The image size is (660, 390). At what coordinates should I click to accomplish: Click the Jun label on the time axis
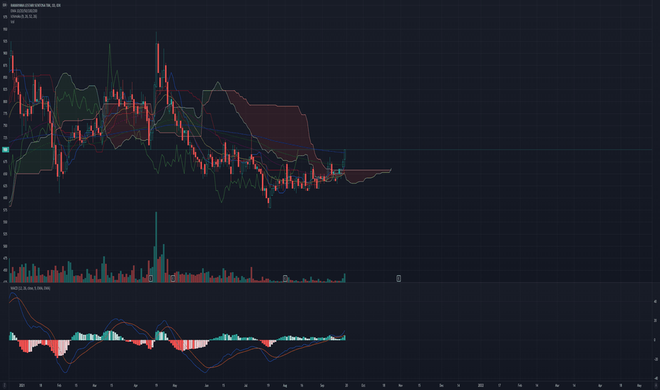[x=207, y=385]
